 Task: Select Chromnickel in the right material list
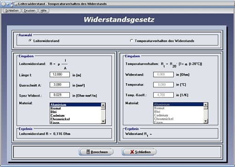pyautogui.click(x=178, y=119)
